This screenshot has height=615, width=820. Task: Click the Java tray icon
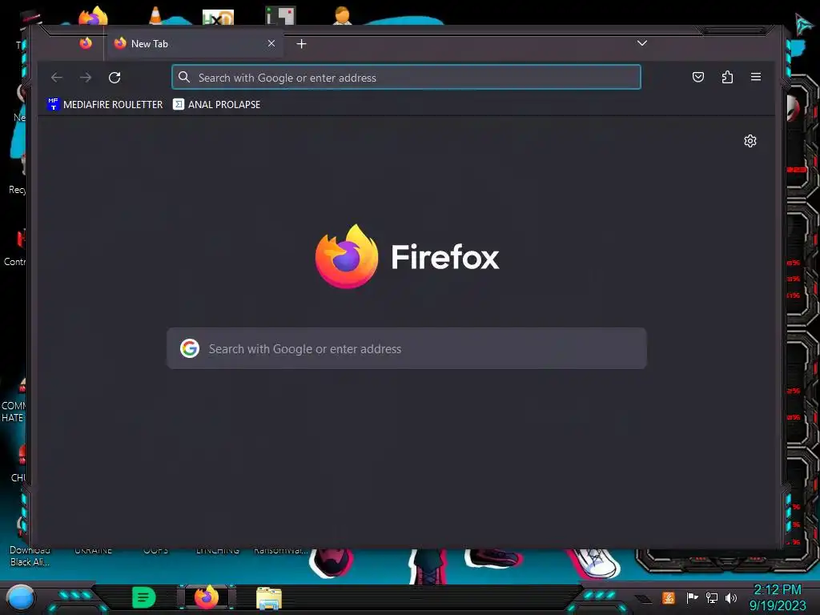tap(669, 597)
